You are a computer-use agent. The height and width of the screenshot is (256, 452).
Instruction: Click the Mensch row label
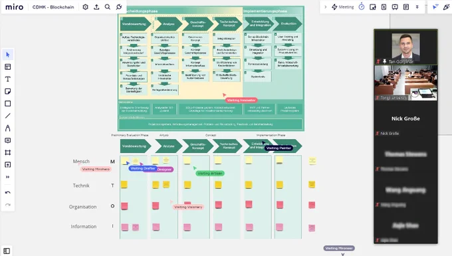tap(81, 162)
